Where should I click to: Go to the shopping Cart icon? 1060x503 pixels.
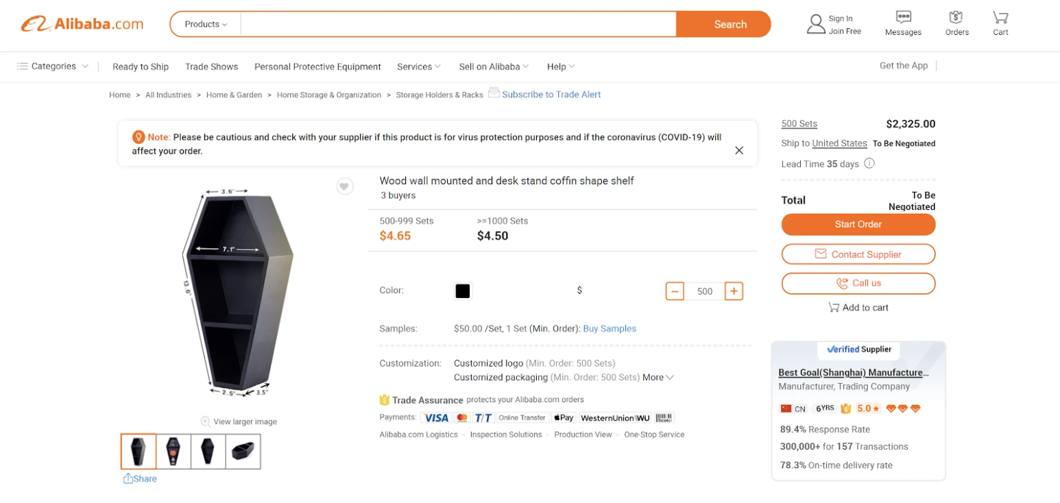(x=1000, y=17)
